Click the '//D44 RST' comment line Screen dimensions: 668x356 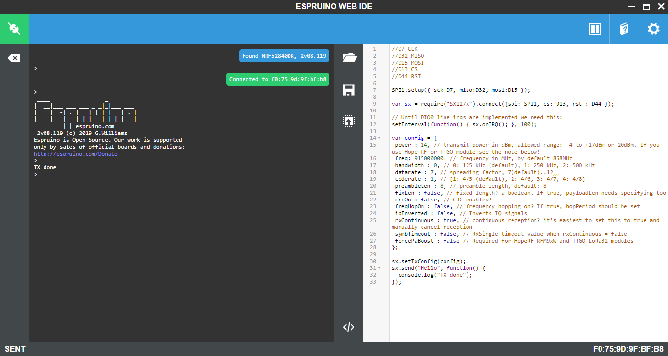(406, 76)
